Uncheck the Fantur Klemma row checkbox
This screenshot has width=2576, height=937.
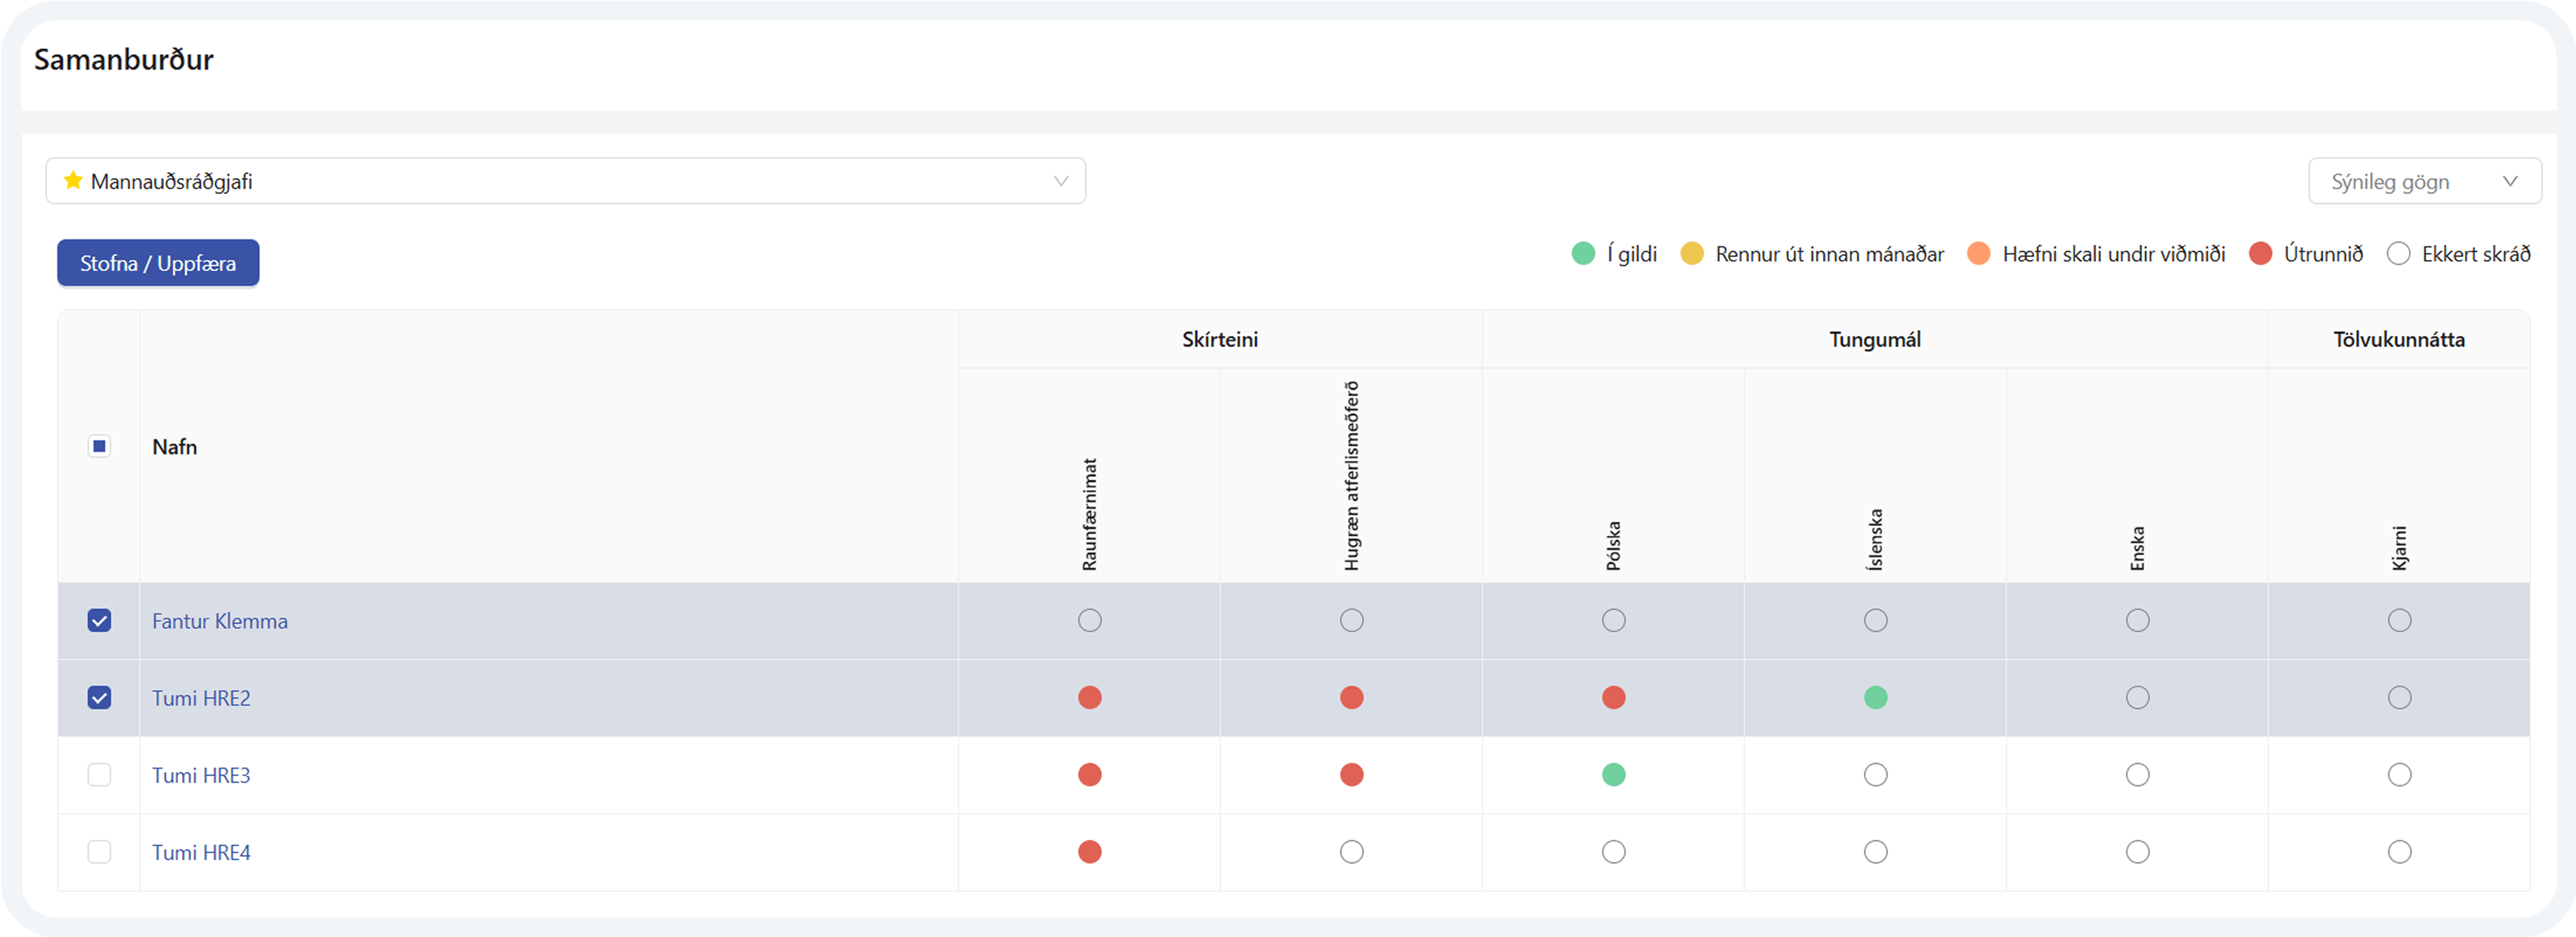coord(99,620)
